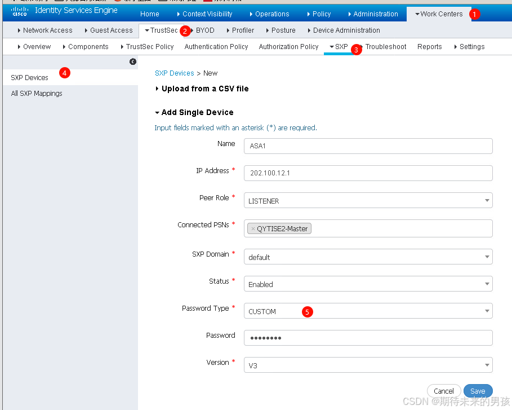The height and width of the screenshot is (410, 512).
Task: Click the Password input field
Action: coord(368,338)
